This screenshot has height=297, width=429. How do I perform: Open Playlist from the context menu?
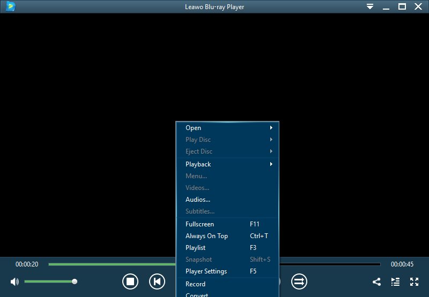pyautogui.click(x=227, y=248)
